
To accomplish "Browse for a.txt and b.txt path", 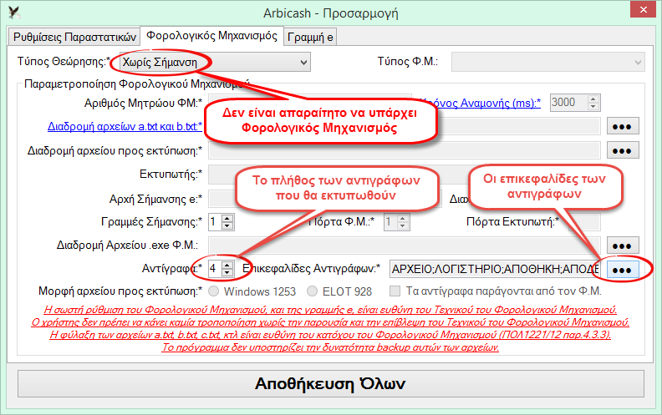I will pos(623,126).
